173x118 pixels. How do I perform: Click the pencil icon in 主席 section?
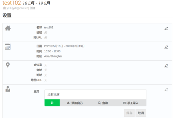pyautogui.click(x=166, y=90)
